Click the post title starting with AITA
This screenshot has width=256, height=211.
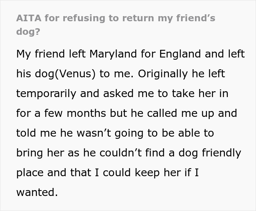(x=116, y=19)
